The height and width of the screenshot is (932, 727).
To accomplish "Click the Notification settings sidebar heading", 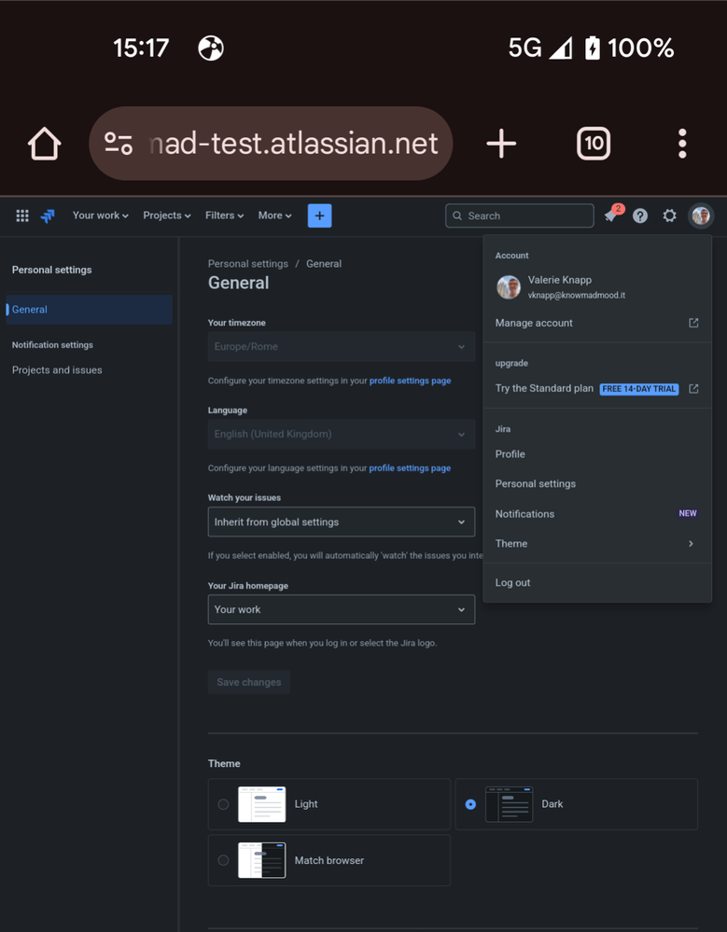I will pos(52,345).
